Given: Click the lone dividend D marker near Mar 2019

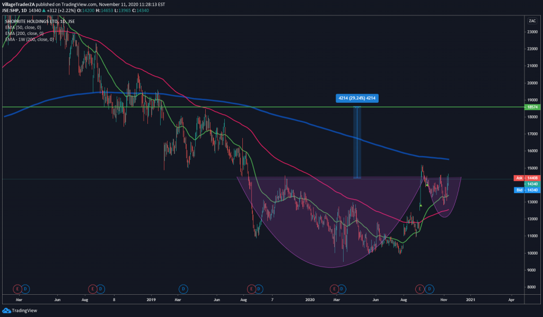Looking at the screenshot, I should point(183,288).
